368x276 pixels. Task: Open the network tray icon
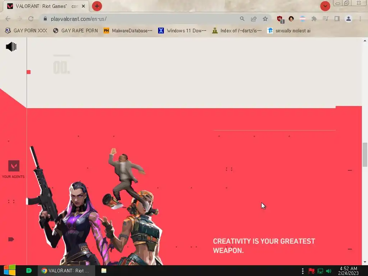(x=320, y=271)
